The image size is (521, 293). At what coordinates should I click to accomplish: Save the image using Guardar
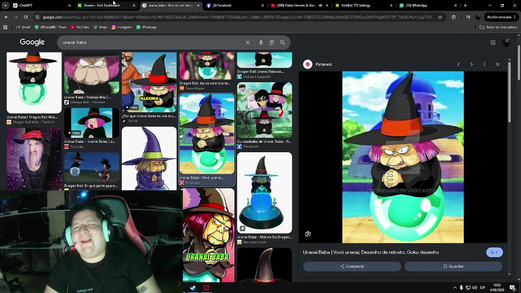[453, 267]
